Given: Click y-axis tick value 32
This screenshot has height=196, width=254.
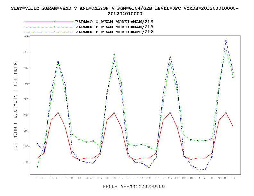Looking at the screenshot, I should tap(26, 99).
